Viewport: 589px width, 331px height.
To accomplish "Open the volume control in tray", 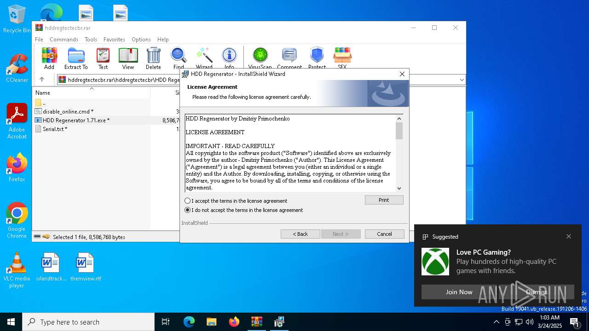I will (530, 322).
